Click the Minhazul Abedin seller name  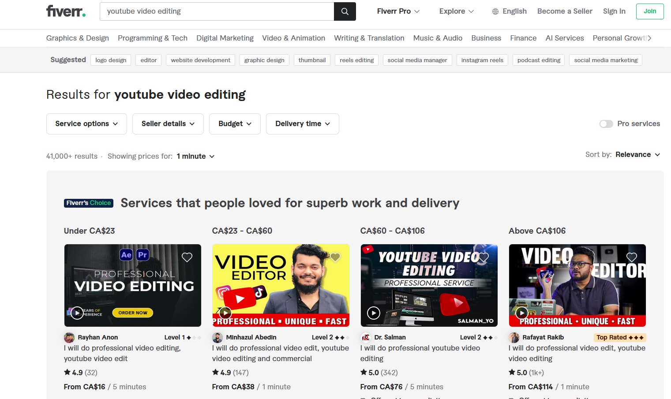click(x=251, y=338)
